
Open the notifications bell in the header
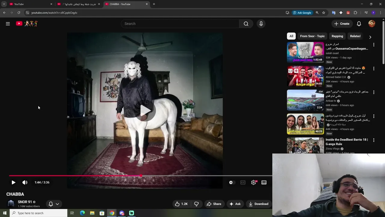tap(359, 24)
